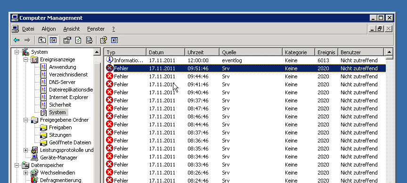Select the Fehler event at 08:26:46
This screenshot has width=407, height=183.
click(x=245, y=173)
